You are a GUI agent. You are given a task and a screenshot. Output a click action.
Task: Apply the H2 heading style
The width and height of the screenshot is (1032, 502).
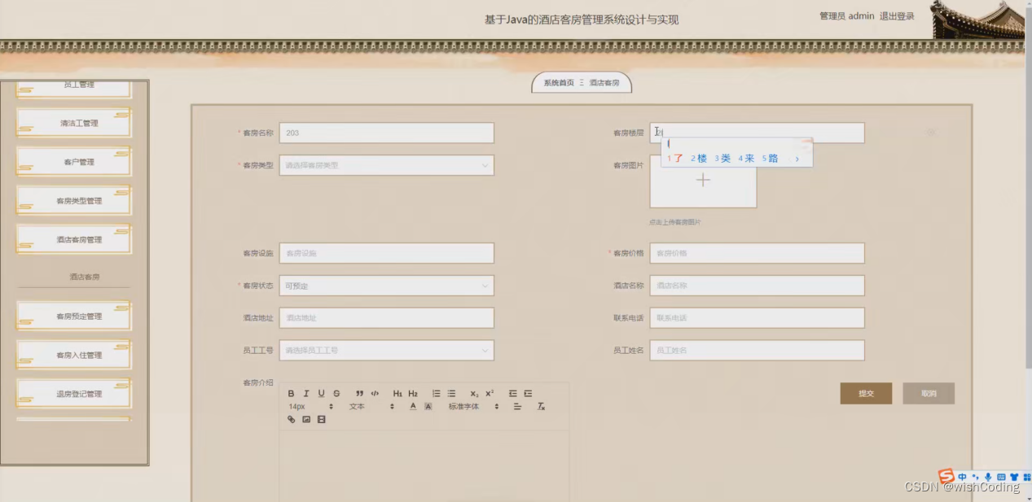point(413,394)
